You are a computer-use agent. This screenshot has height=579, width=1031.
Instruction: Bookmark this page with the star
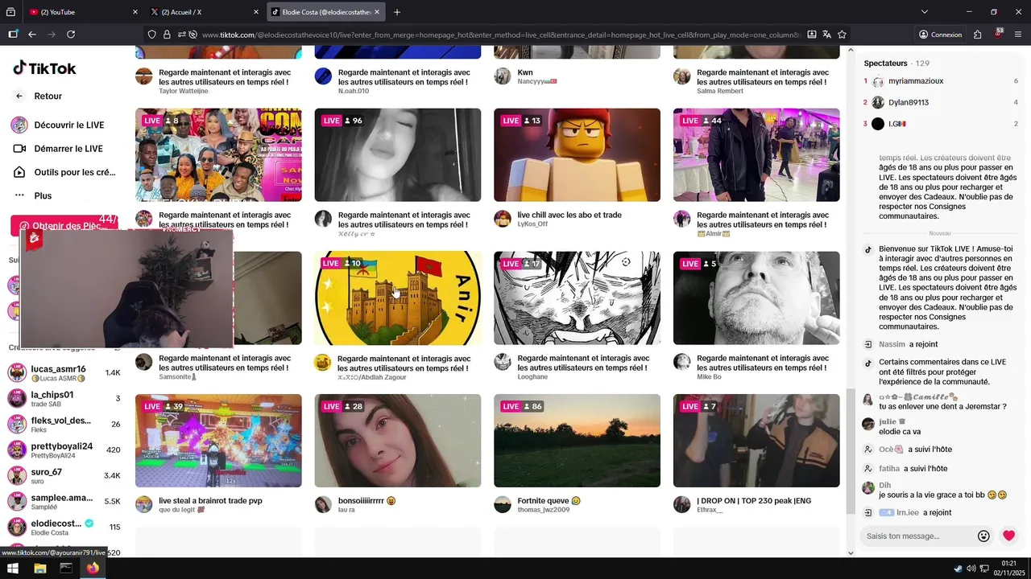tap(842, 35)
